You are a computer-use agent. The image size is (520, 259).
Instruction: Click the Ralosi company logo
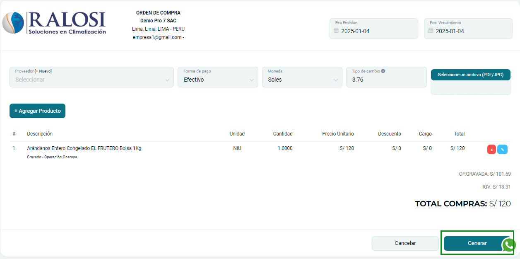pyautogui.click(x=54, y=23)
